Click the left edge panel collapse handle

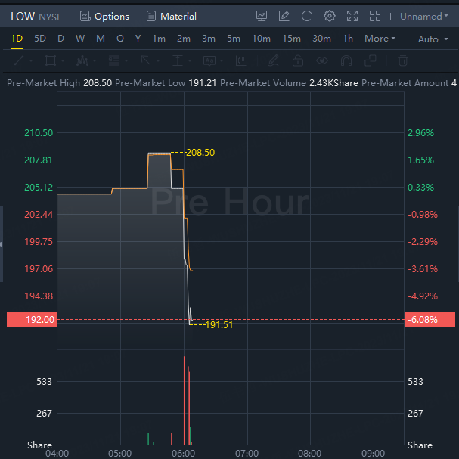(x=2, y=244)
